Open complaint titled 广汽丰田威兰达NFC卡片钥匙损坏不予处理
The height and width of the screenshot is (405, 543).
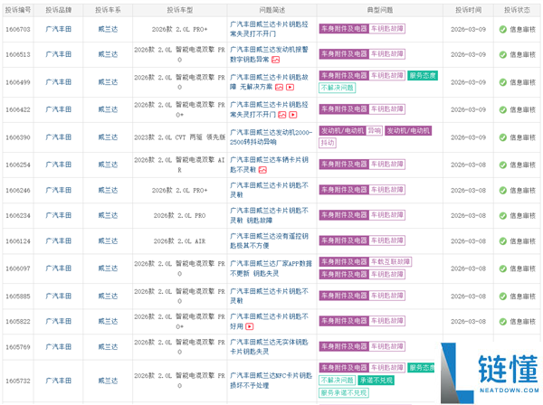(x=271, y=381)
